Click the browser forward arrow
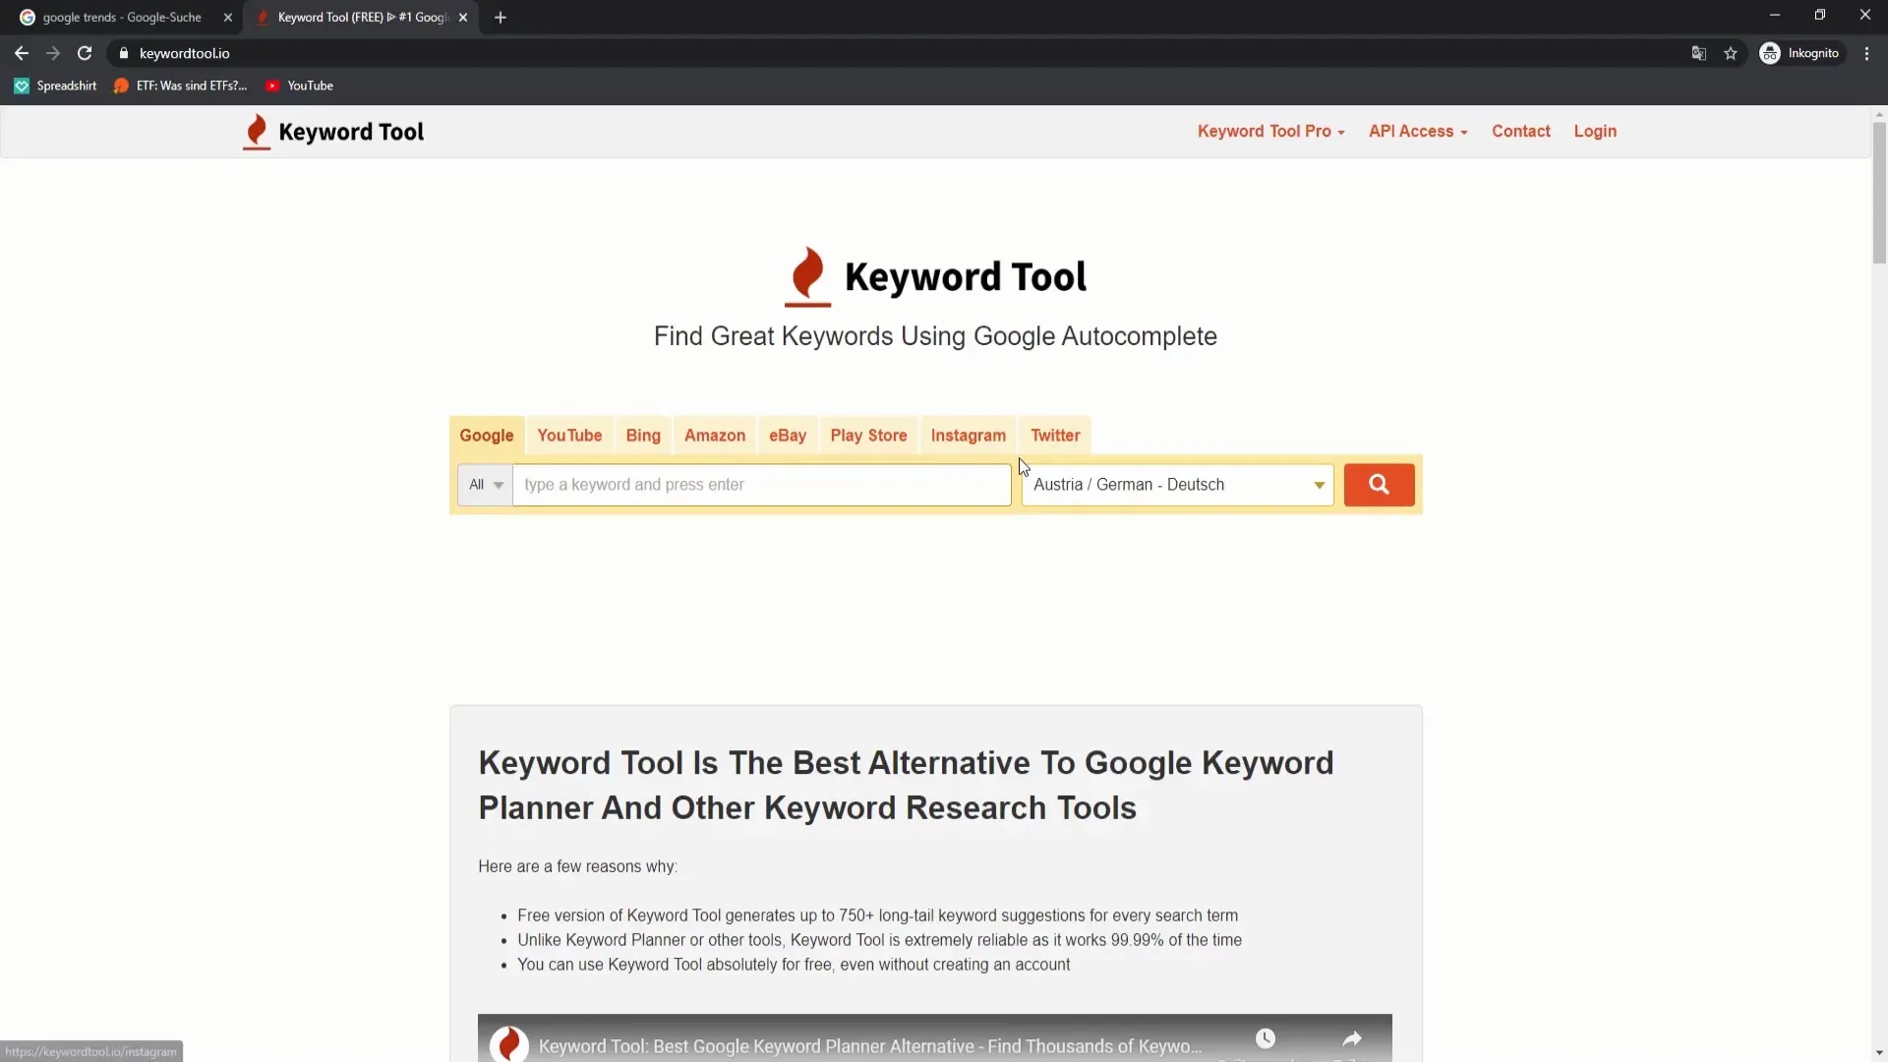This screenshot has width=1888, height=1062. [x=53, y=53]
